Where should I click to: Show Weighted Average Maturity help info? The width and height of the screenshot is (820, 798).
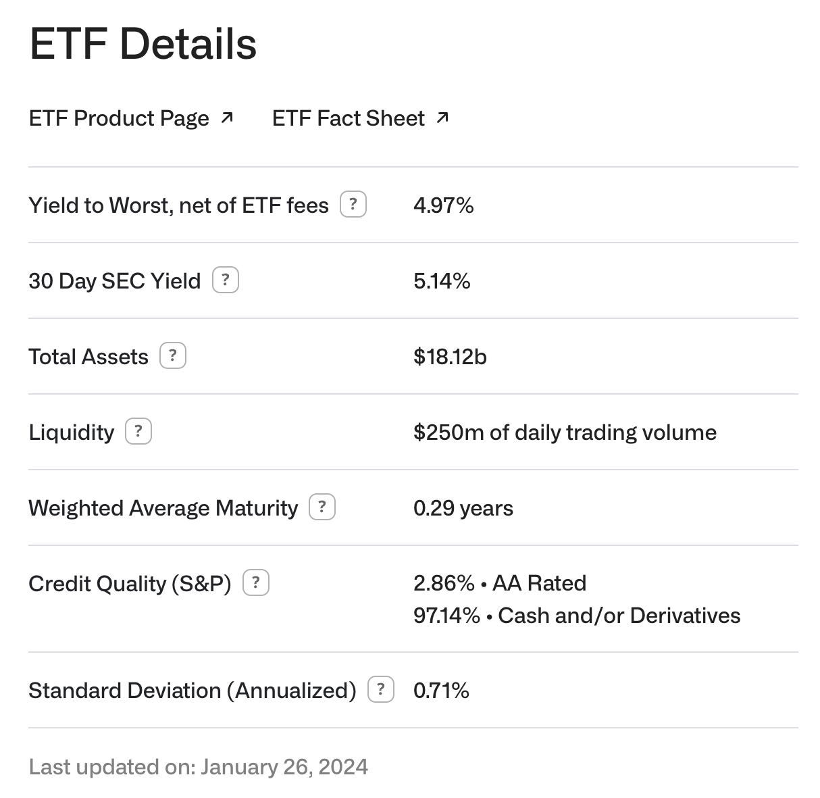pyautogui.click(x=322, y=507)
